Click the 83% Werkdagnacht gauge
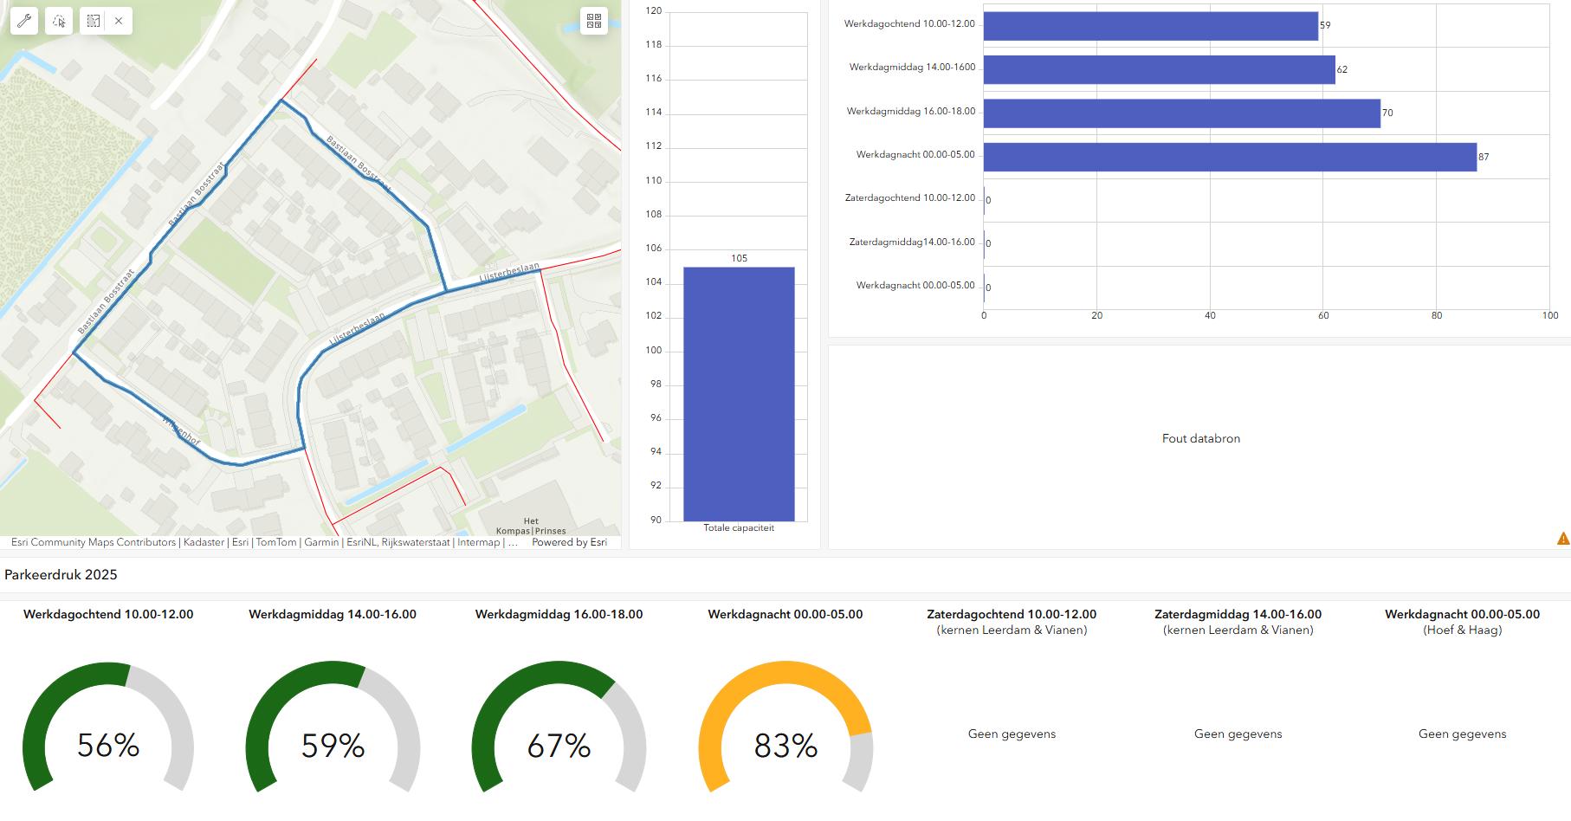This screenshot has width=1571, height=821. [x=785, y=745]
